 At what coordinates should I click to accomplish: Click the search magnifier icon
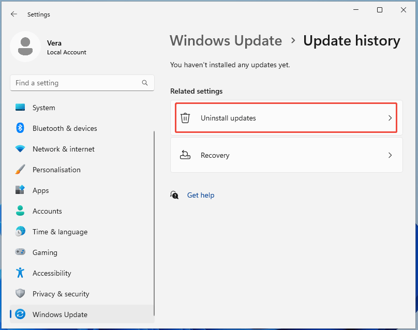[145, 83]
